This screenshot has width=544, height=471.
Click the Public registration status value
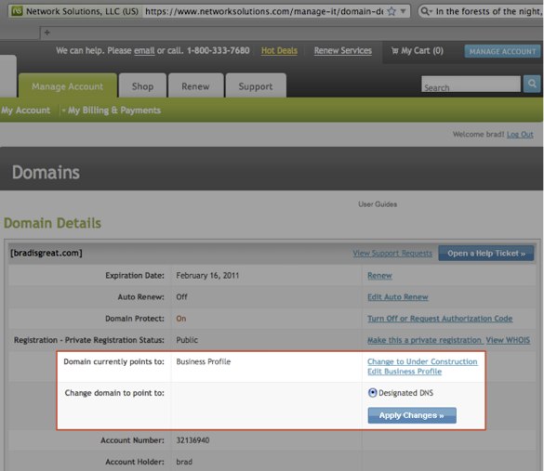187,340
